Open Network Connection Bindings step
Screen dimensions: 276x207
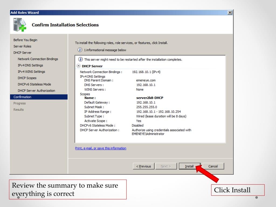click(x=38, y=59)
